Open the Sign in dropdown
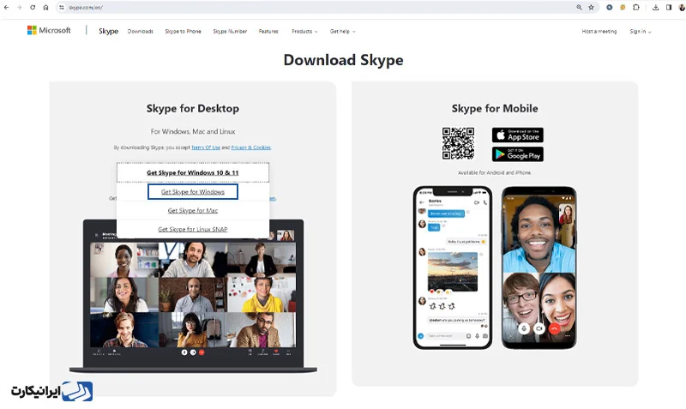The width and height of the screenshot is (686, 409). click(641, 32)
